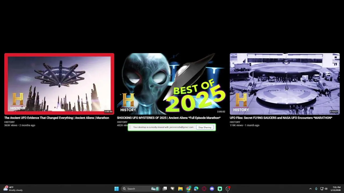The height and width of the screenshot is (193, 344).
Task: Open HISTORY channel under the 363K views video
Action: (9, 122)
